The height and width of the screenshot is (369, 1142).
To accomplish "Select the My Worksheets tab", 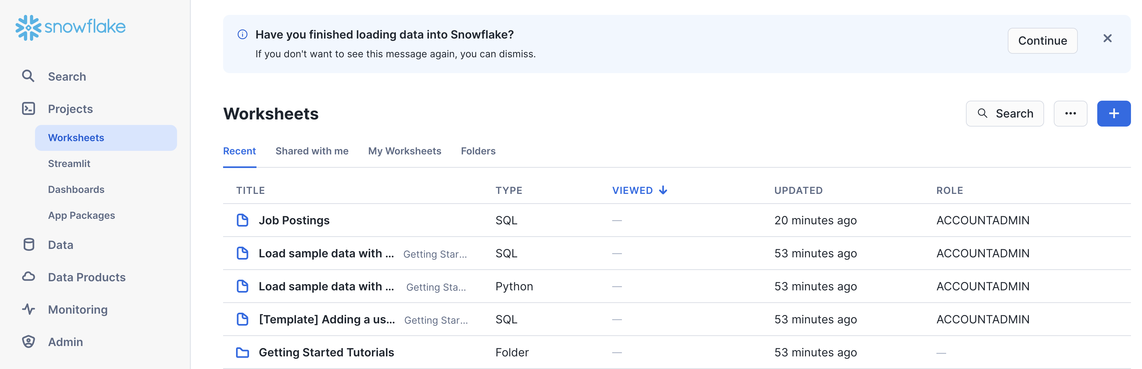I will click(404, 151).
